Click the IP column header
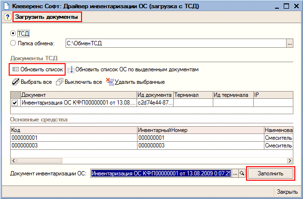 [x=273, y=95]
